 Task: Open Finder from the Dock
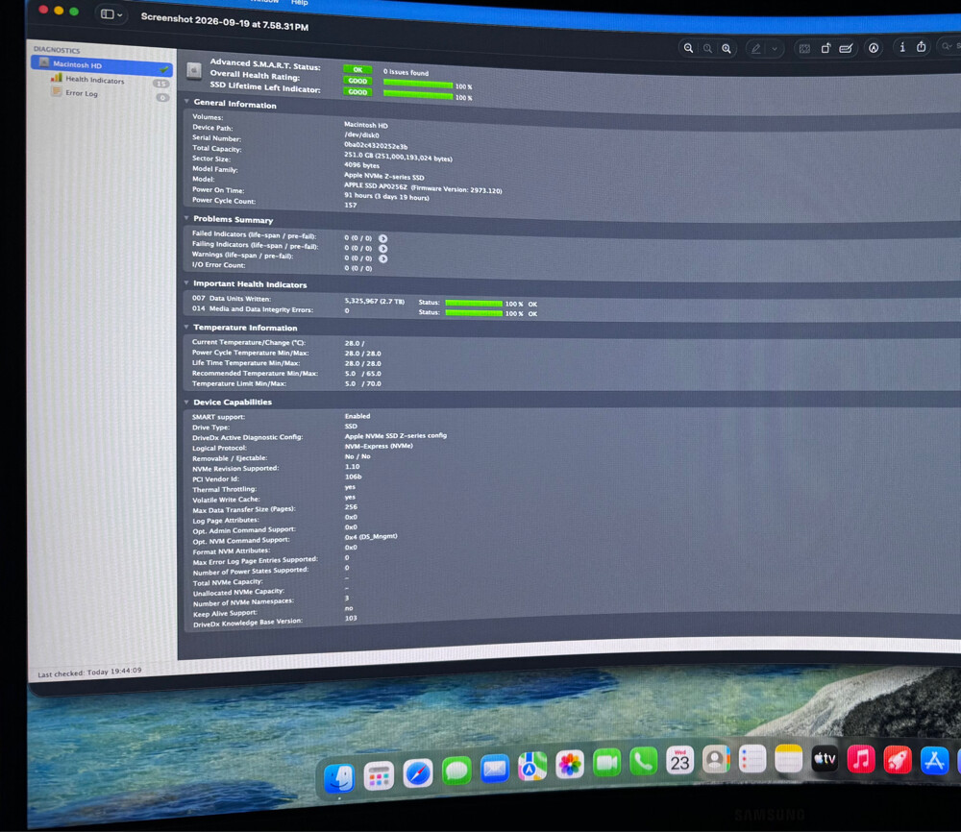click(x=339, y=778)
